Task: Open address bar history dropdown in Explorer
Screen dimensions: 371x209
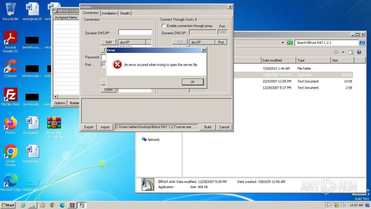Action: tap(283, 43)
